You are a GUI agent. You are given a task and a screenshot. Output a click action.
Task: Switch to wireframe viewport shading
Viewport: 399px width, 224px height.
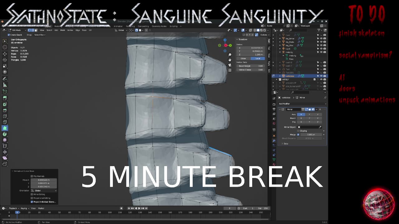click(x=255, y=30)
